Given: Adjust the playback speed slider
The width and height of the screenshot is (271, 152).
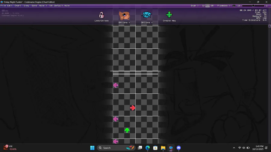Looking at the screenshot, I should point(253,6).
